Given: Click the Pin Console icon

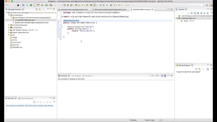Looking at the screenshot, I should coord(149,76).
